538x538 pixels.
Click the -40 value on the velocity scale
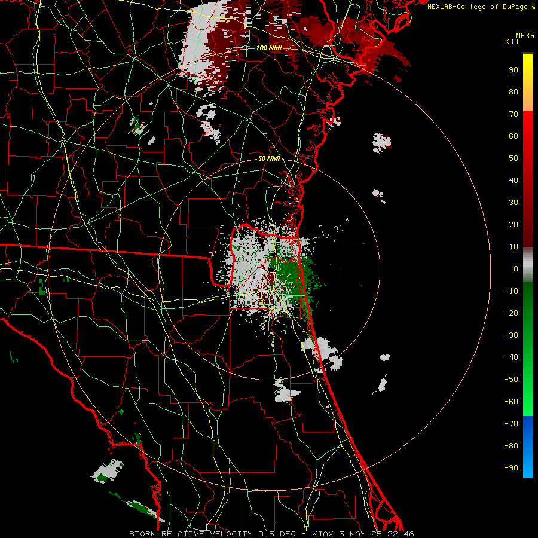[x=511, y=357]
